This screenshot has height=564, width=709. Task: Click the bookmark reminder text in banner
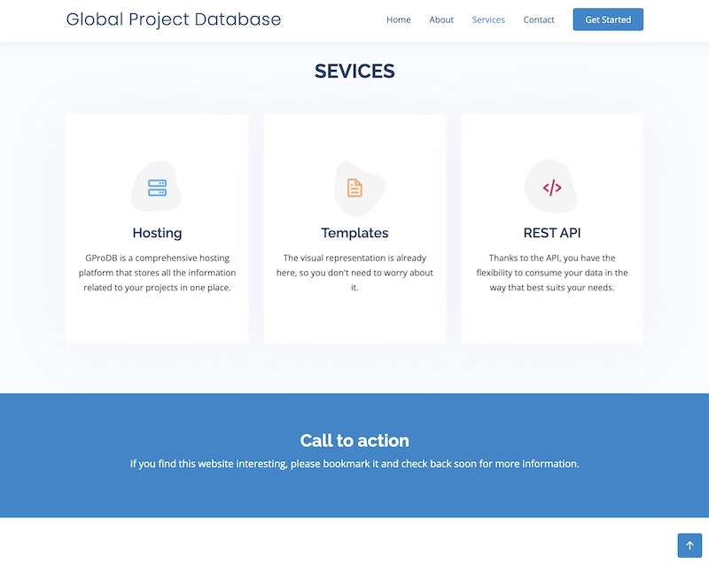click(x=354, y=464)
